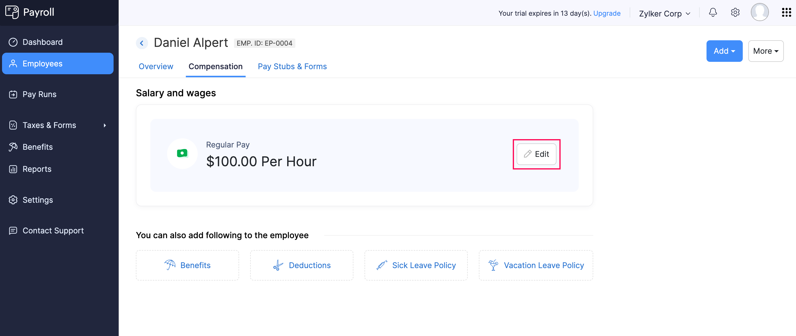This screenshot has height=336, width=796.
Task: Click the Employees sidebar icon
Action: click(14, 63)
